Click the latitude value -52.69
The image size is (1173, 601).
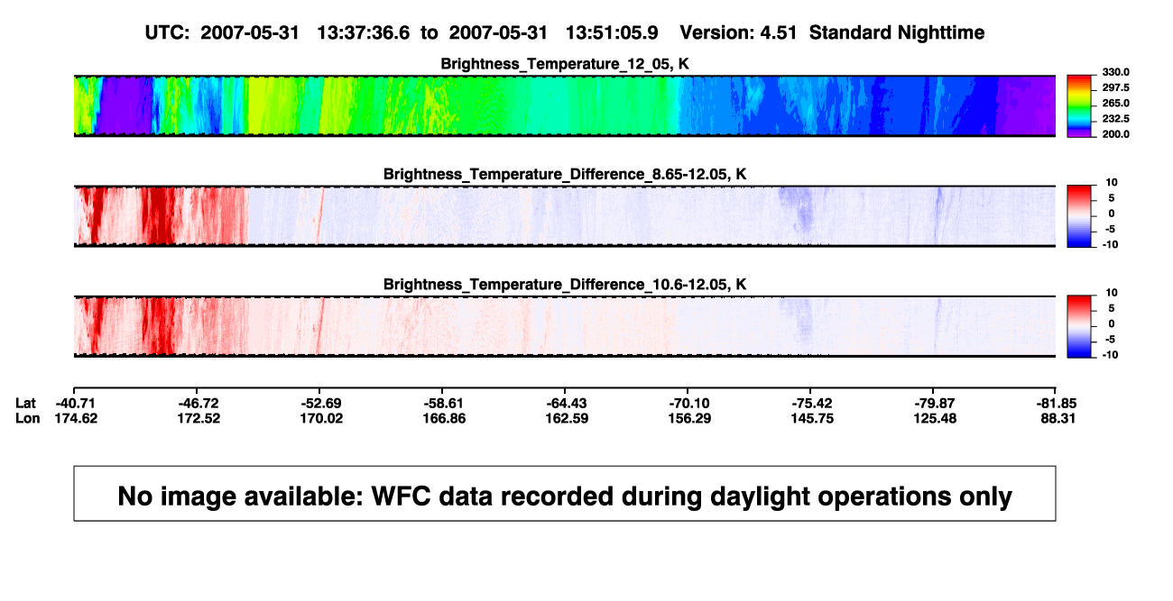tap(320, 402)
